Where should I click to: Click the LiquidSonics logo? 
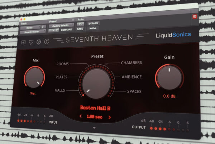click(173, 35)
